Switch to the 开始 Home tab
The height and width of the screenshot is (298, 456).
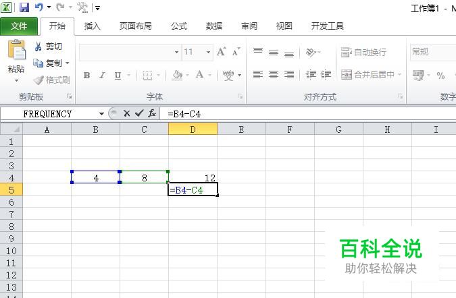coord(57,26)
